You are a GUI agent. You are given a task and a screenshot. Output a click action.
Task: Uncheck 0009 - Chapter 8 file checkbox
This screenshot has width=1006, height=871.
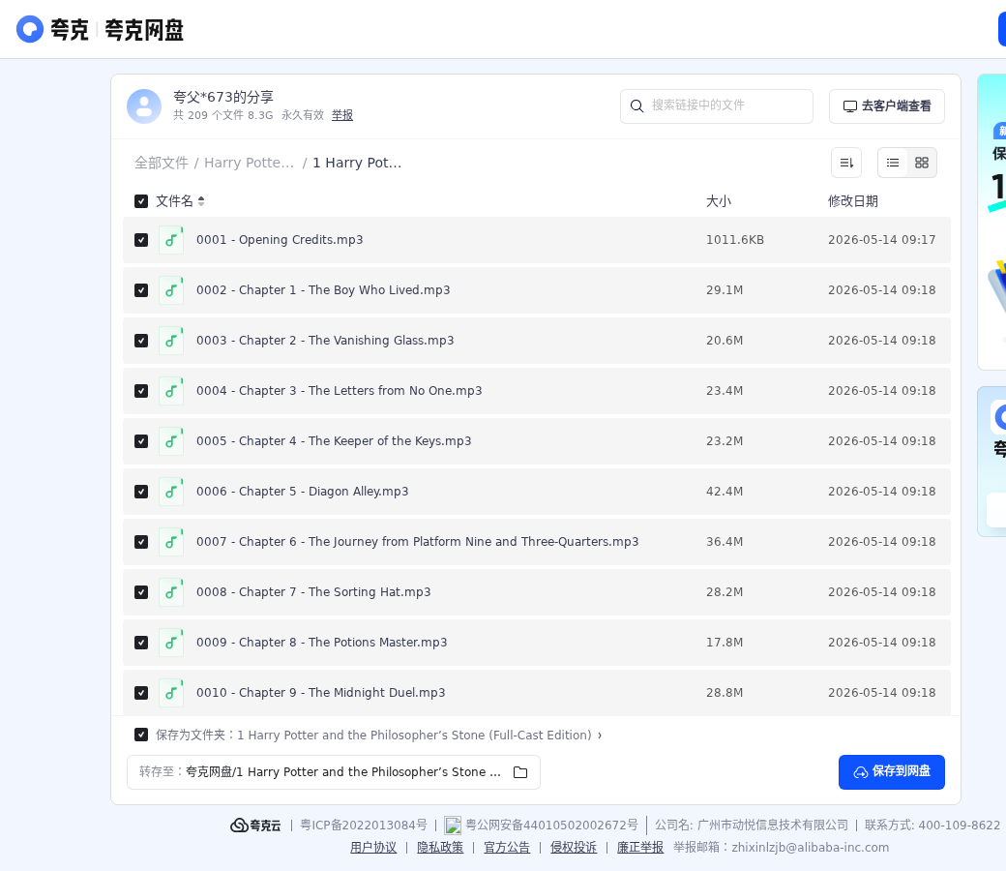(141, 643)
